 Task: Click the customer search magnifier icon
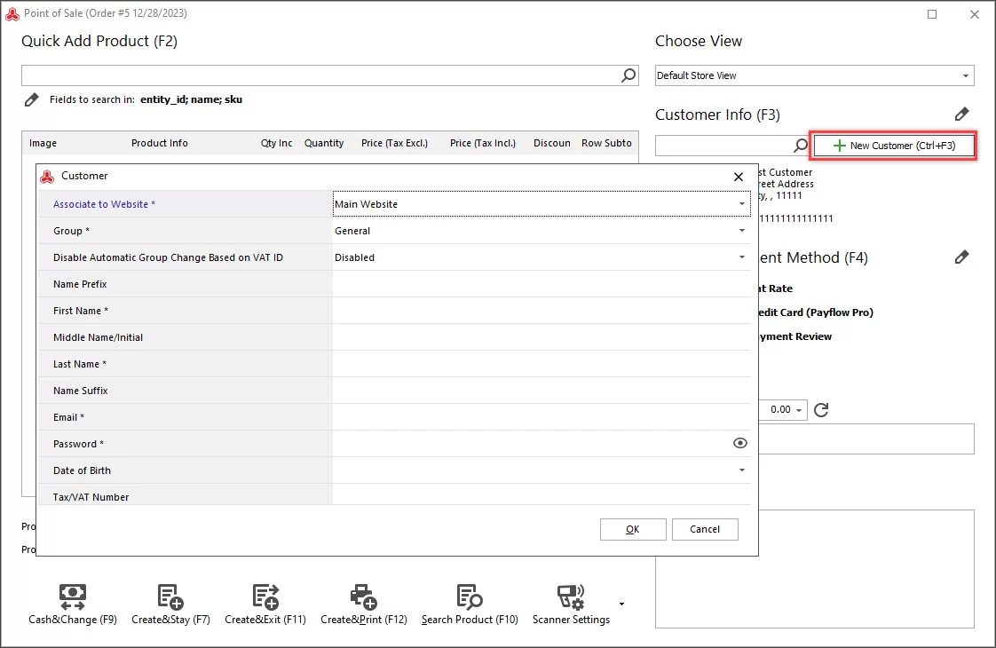pos(801,146)
